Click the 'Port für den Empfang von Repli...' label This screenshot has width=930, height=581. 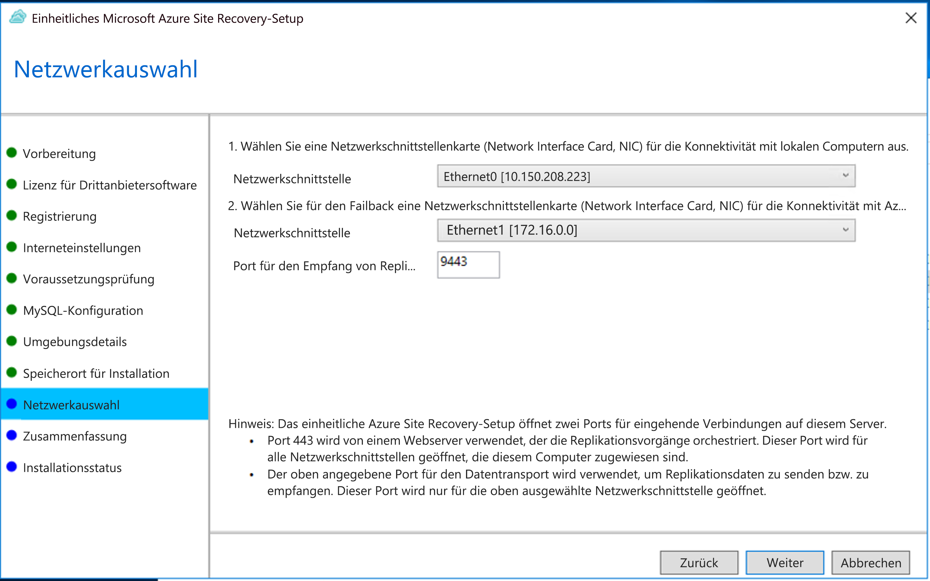pos(324,266)
